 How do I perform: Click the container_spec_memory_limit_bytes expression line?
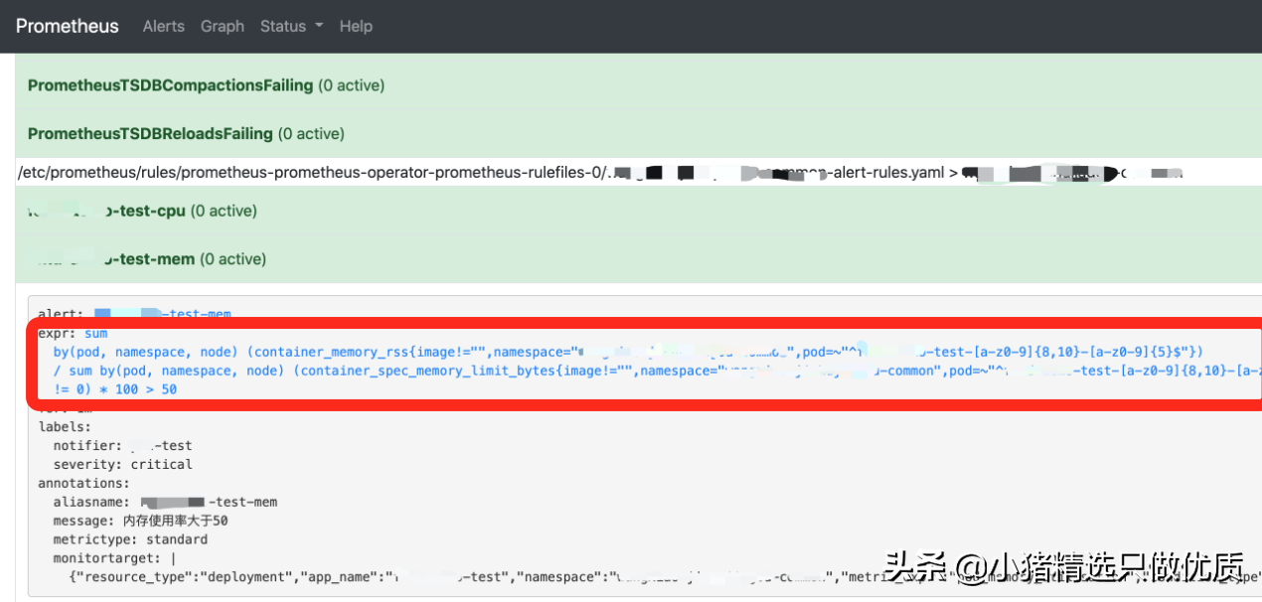(657, 371)
